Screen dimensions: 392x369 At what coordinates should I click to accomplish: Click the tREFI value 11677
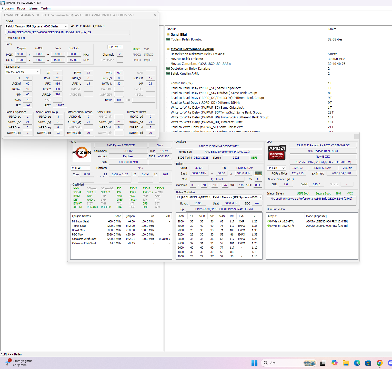pos(60,105)
